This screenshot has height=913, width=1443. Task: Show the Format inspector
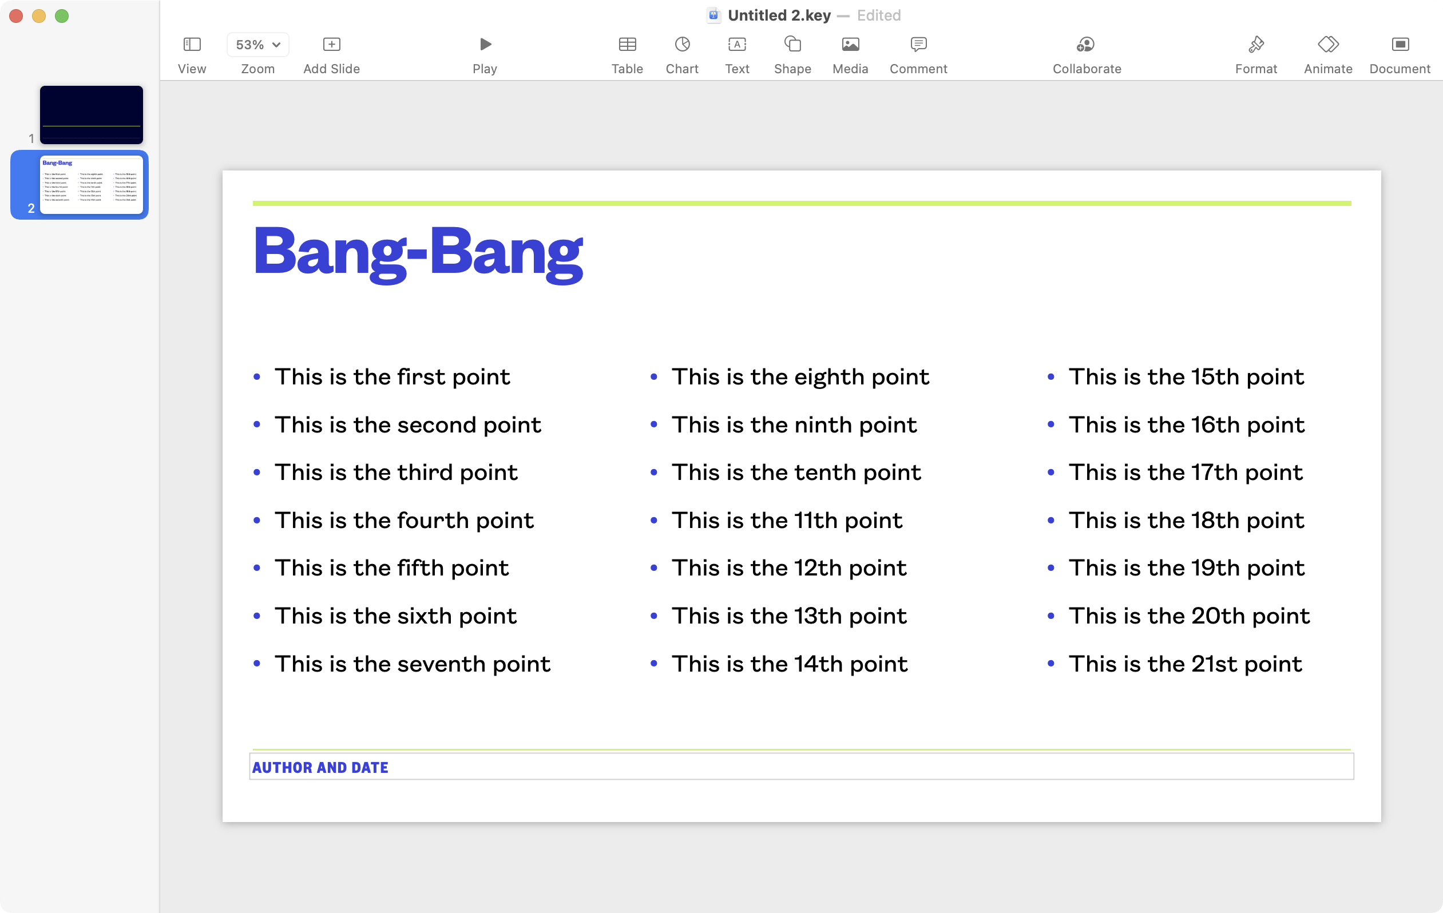click(x=1256, y=44)
